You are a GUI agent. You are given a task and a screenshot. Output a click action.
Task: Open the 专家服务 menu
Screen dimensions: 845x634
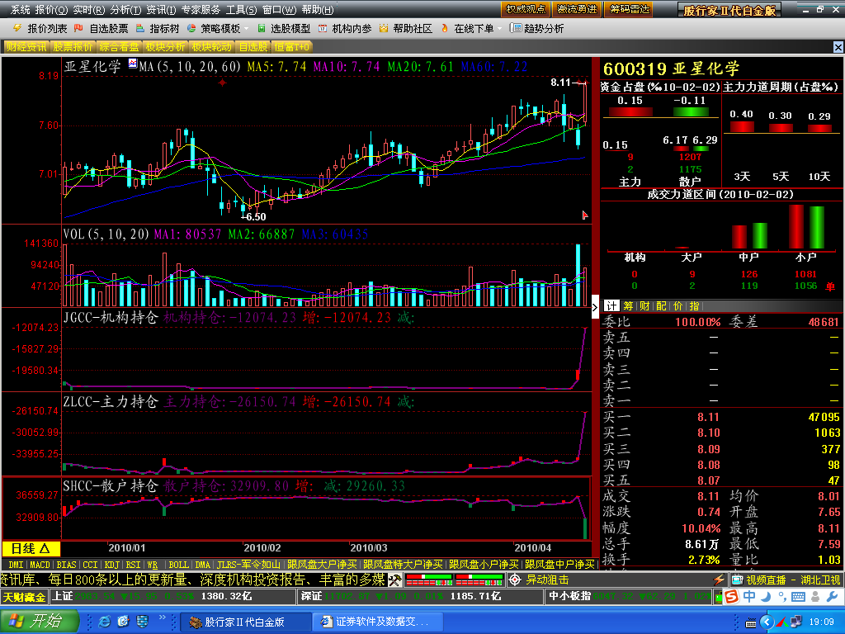point(201,10)
